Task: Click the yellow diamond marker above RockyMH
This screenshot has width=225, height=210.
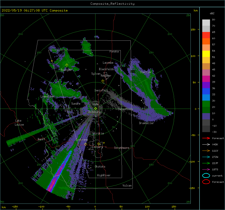Action: pyautogui.click(x=67, y=65)
